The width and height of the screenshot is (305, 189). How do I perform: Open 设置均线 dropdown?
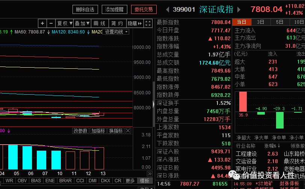pos(116,32)
